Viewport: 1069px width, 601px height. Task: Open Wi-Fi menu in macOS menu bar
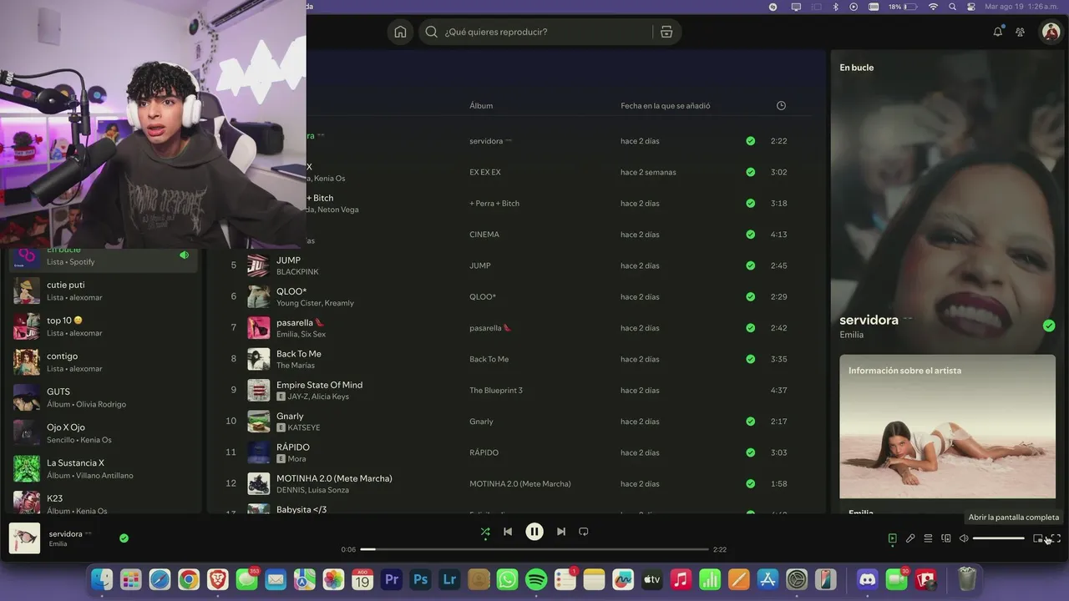[933, 6]
